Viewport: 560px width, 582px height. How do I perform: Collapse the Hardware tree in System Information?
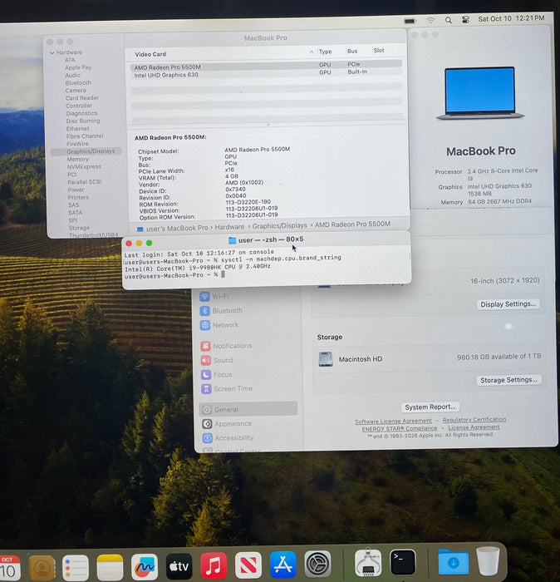tap(52, 53)
